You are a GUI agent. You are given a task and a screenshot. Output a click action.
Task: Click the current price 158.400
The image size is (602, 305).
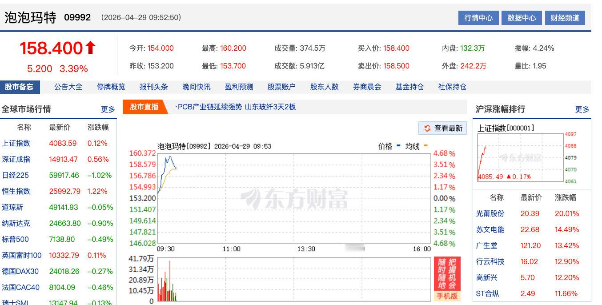[51, 48]
